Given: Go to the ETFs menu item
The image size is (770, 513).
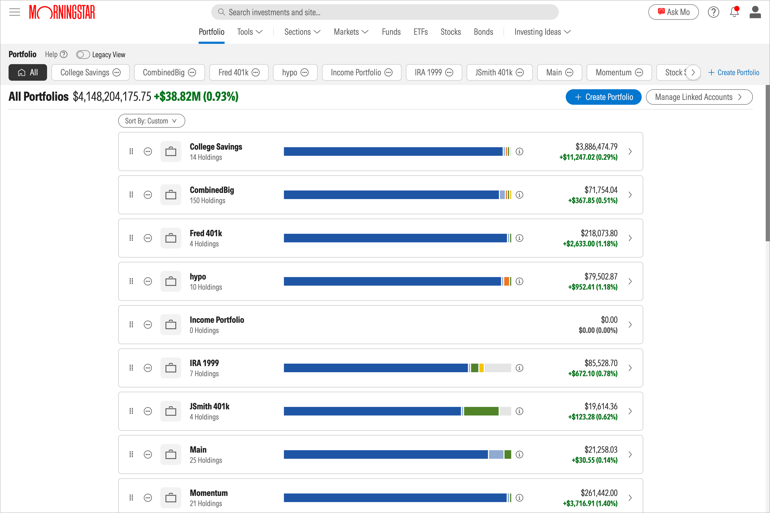Looking at the screenshot, I should pyautogui.click(x=421, y=32).
